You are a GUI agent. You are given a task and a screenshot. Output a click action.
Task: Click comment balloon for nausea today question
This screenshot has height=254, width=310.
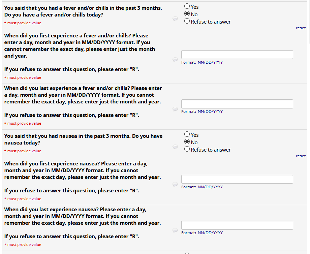pos(175,147)
